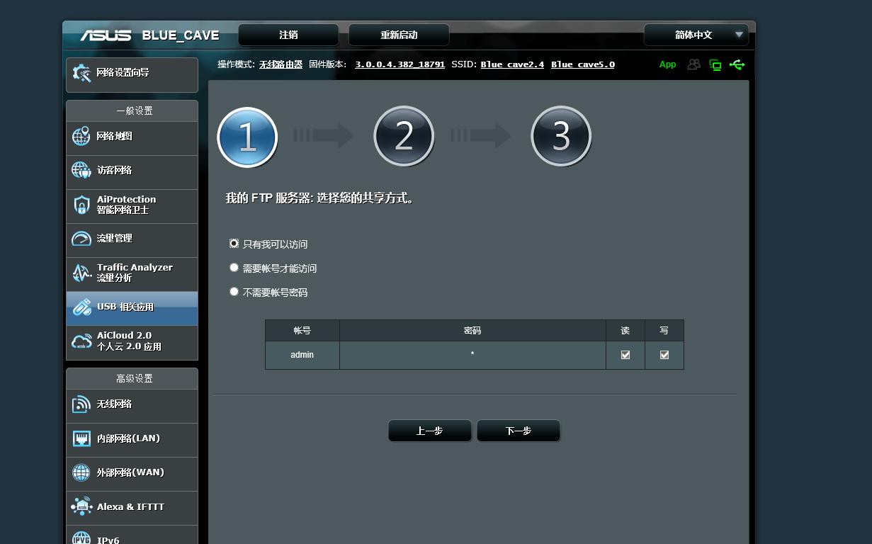Viewport: 872px width, 544px height.
Task: Click the AiCloud 2.0 cloud icon
Action: (x=81, y=341)
